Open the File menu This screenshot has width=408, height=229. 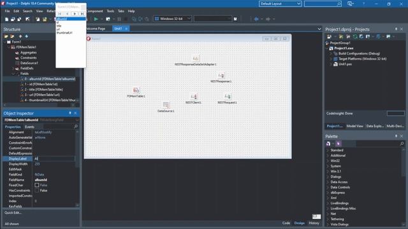pos(7,11)
